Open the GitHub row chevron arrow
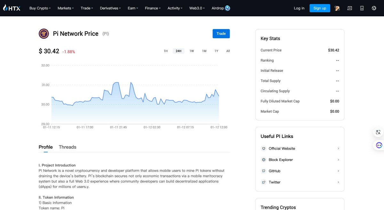 338,171
